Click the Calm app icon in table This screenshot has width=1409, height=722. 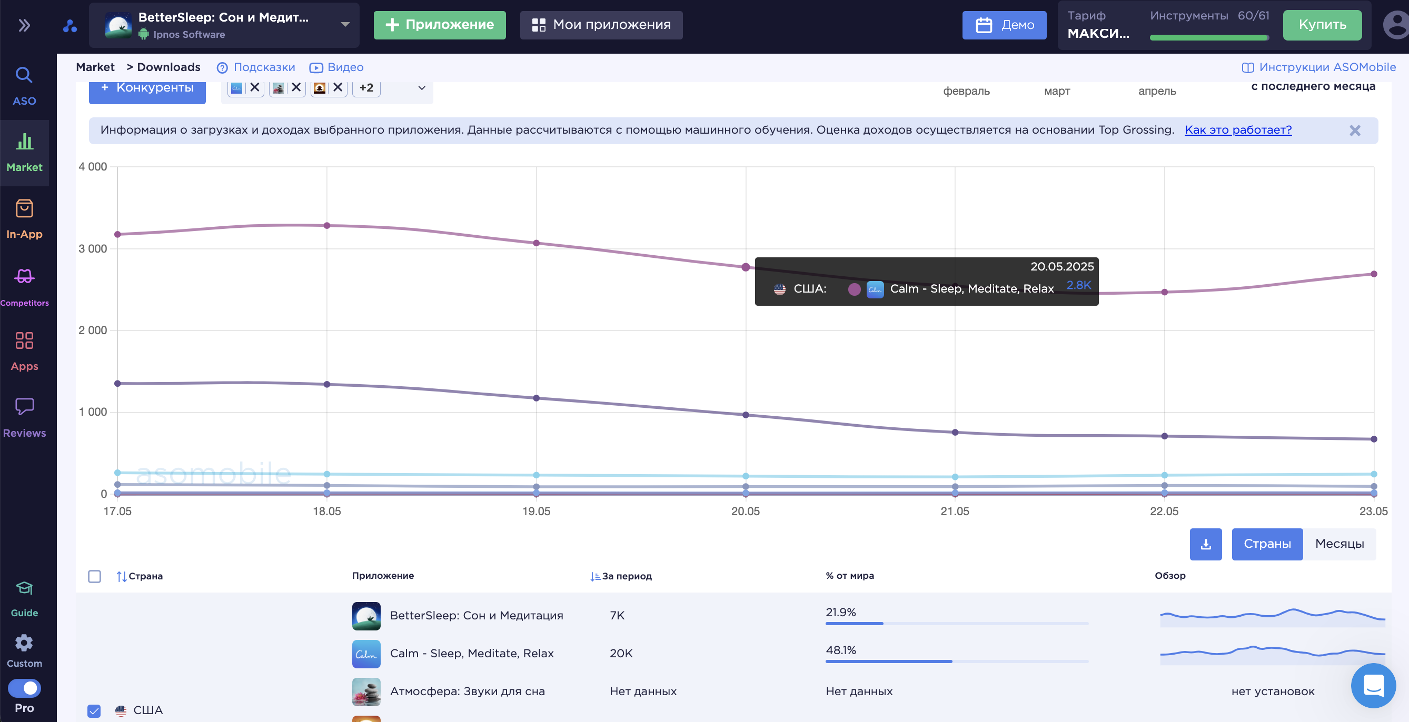pyautogui.click(x=366, y=654)
